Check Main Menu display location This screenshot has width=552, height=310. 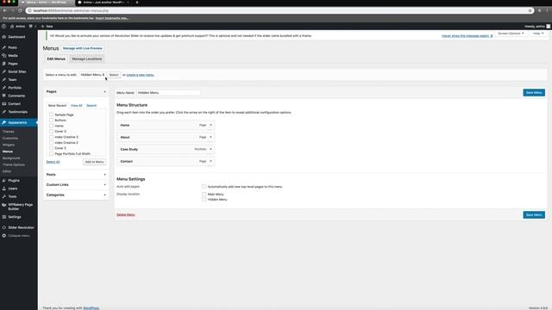204,194
